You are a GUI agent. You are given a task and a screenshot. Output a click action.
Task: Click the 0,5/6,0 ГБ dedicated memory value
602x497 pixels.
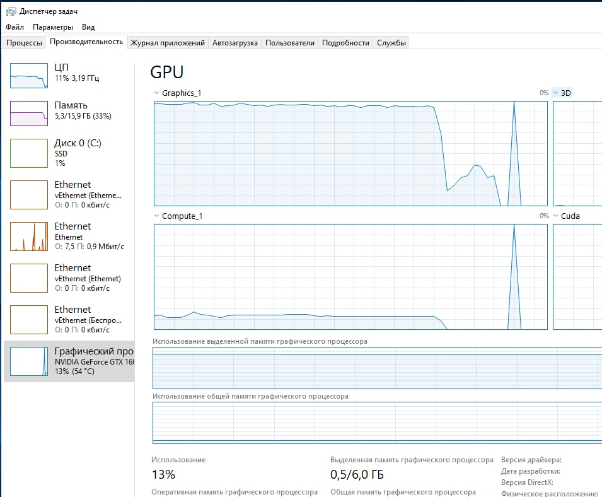pos(357,475)
